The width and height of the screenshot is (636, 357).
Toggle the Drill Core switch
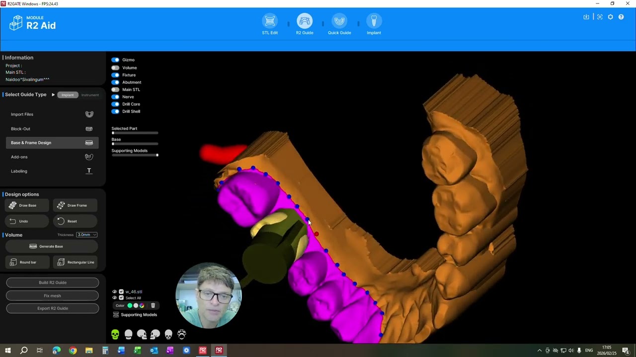pyautogui.click(x=115, y=104)
